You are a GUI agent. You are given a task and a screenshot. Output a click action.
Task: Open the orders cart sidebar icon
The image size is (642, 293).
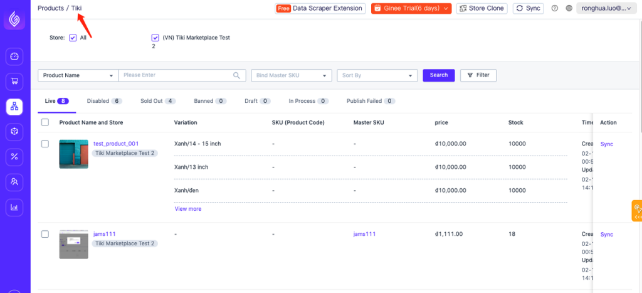tap(14, 82)
